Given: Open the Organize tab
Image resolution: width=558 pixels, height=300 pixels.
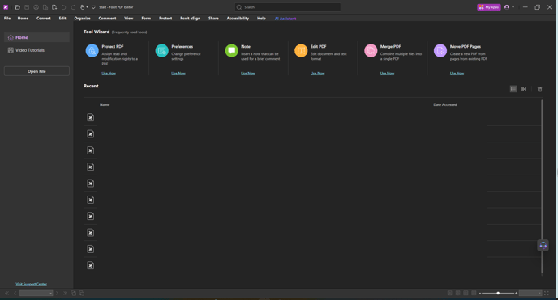Looking at the screenshot, I should click(82, 18).
